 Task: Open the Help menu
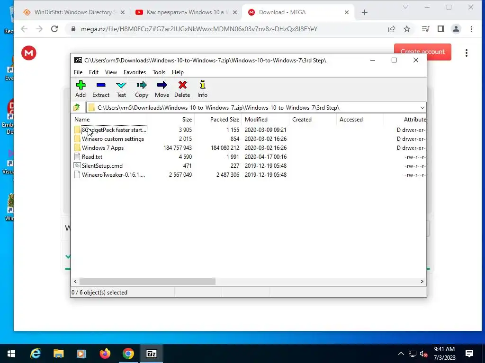point(178,72)
